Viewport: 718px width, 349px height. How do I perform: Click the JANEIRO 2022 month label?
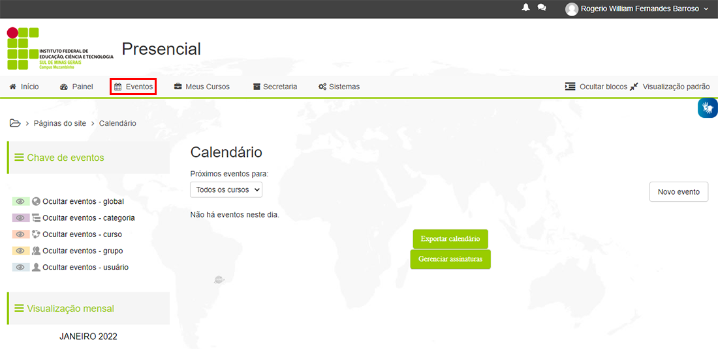[x=88, y=337]
